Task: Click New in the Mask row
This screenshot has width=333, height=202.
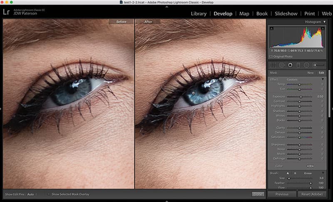Action: [310, 73]
